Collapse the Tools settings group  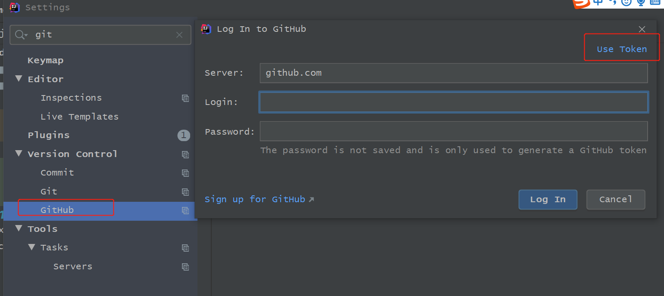click(19, 228)
